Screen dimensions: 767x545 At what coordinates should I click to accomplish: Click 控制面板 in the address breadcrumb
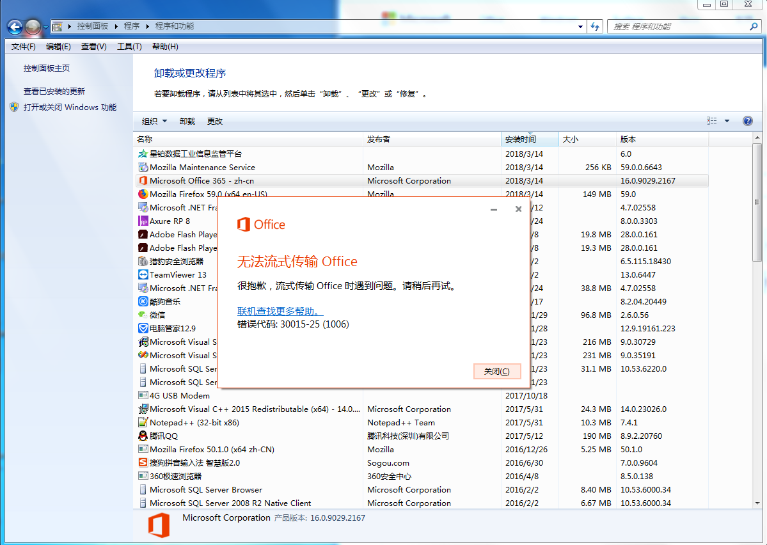point(93,26)
